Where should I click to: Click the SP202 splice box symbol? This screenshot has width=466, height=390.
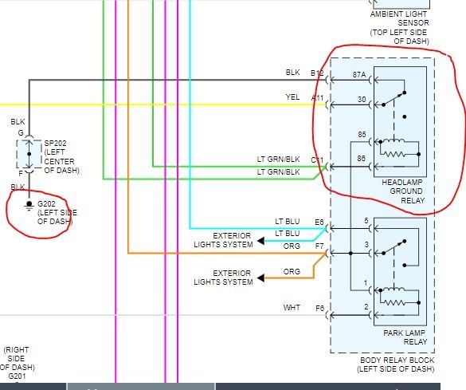(x=29, y=154)
